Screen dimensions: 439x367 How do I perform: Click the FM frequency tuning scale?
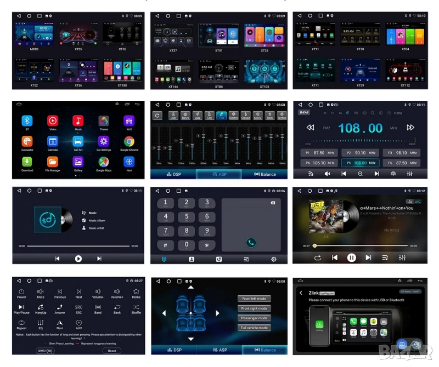pyautogui.click(x=361, y=141)
